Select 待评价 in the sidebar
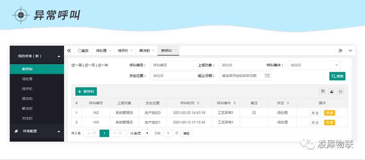 click(x=27, y=88)
